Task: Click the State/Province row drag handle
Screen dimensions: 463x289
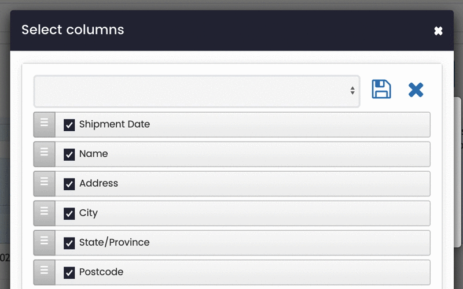Action: tap(45, 243)
